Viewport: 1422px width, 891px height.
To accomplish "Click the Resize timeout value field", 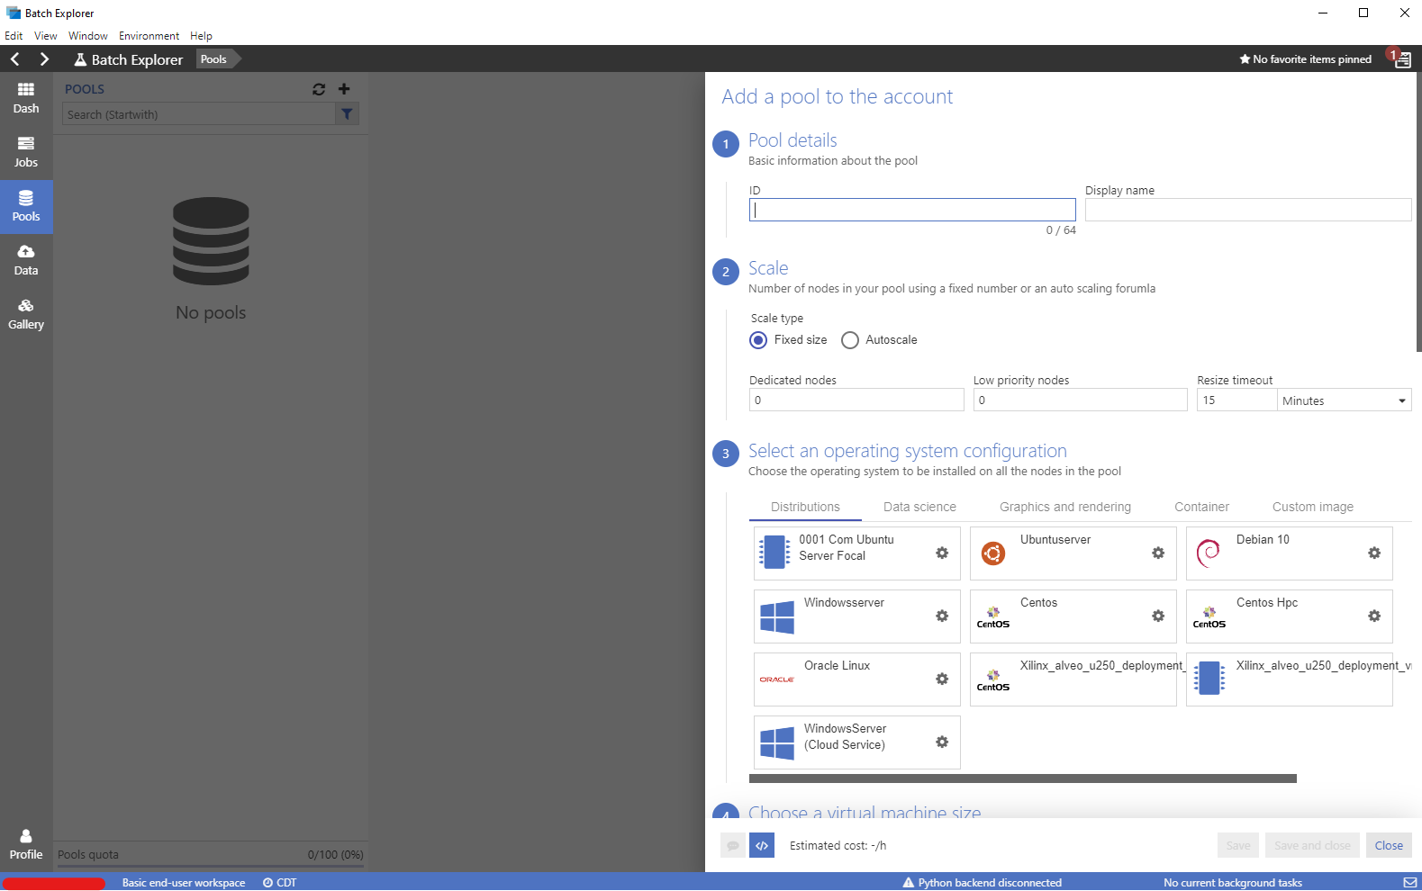I will 1236,400.
